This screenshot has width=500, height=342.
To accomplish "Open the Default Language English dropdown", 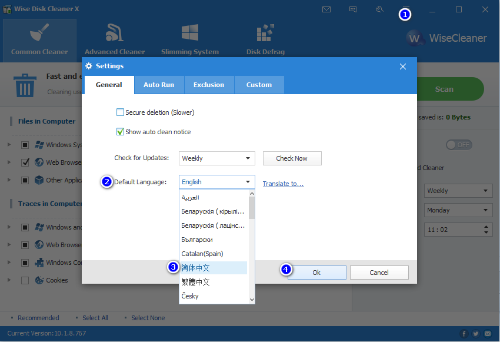I will [217, 182].
